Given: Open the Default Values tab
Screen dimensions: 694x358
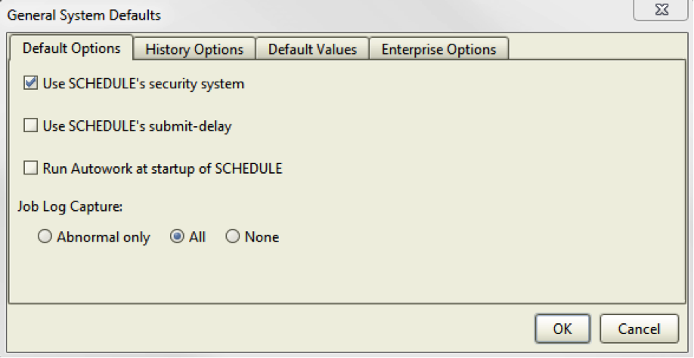Looking at the screenshot, I should point(312,49).
